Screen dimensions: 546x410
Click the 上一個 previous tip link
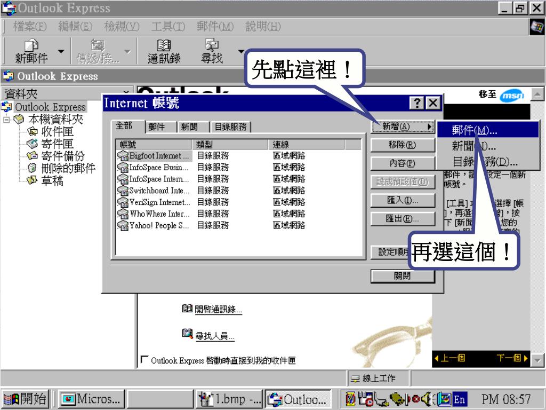[x=450, y=358]
